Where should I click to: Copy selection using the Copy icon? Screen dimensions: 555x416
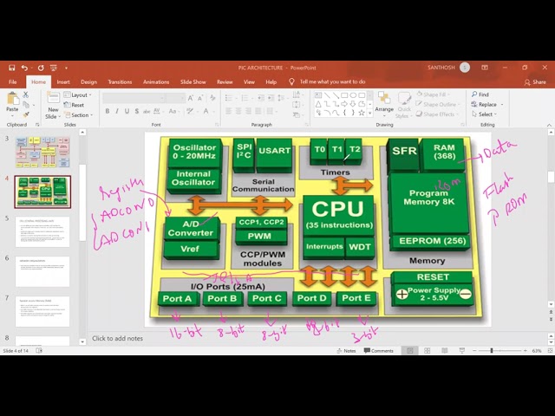tap(26, 104)
